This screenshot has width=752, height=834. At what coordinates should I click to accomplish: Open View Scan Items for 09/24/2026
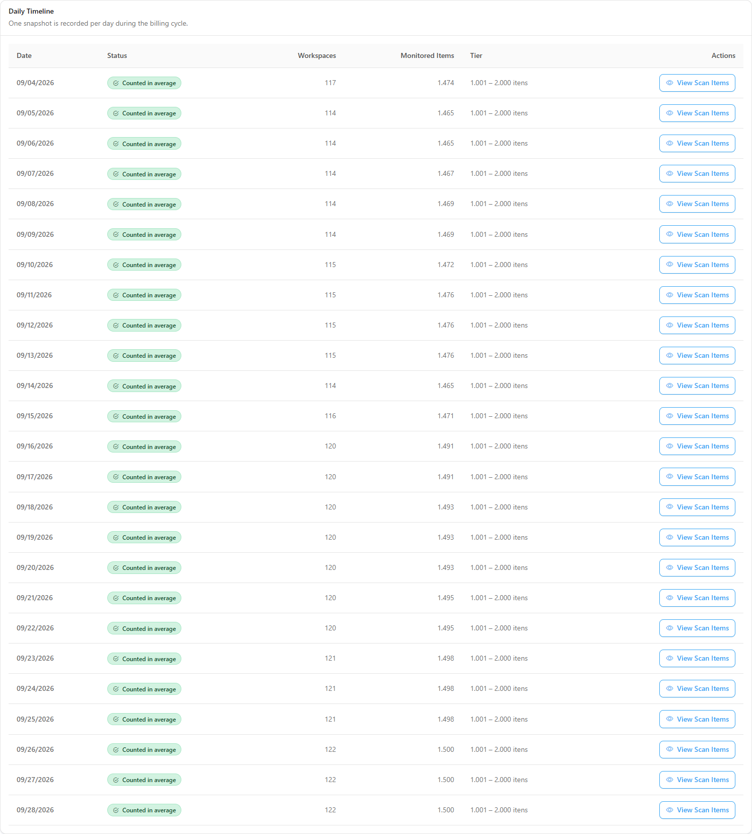coord(697,688)
